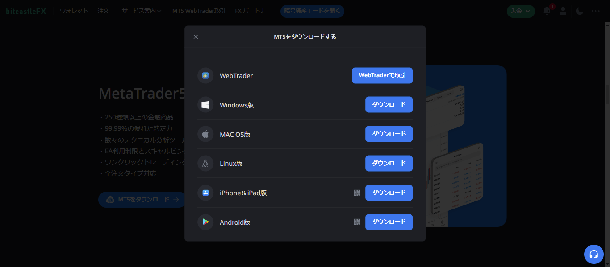Select ウォレット in the navigation bar
Image resolution: width=610 pixels, height=267 pixels.
click(73, 11)
